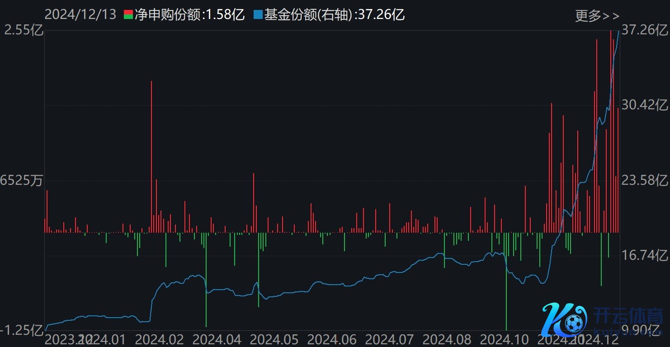Image resolution: width=670 pixels, height=347 pixels.
Task: Select the 2024/12/13 date label
Action: 80,15
